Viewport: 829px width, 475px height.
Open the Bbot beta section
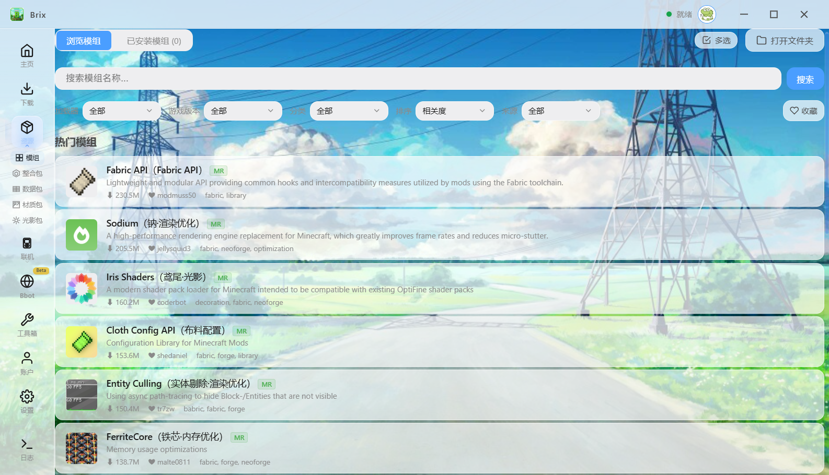(27, 286)
